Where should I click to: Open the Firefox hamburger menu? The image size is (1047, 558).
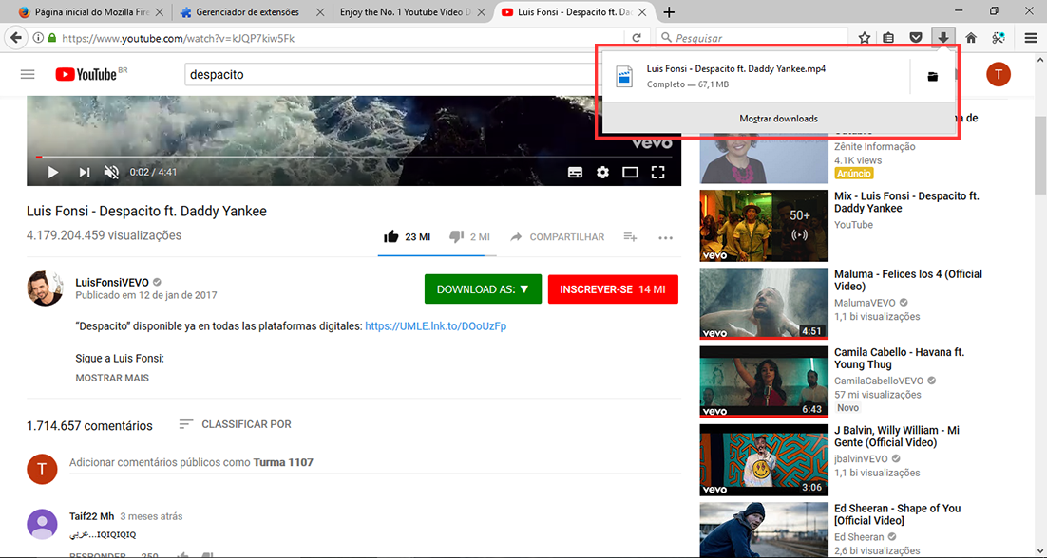click(1031, 38)
